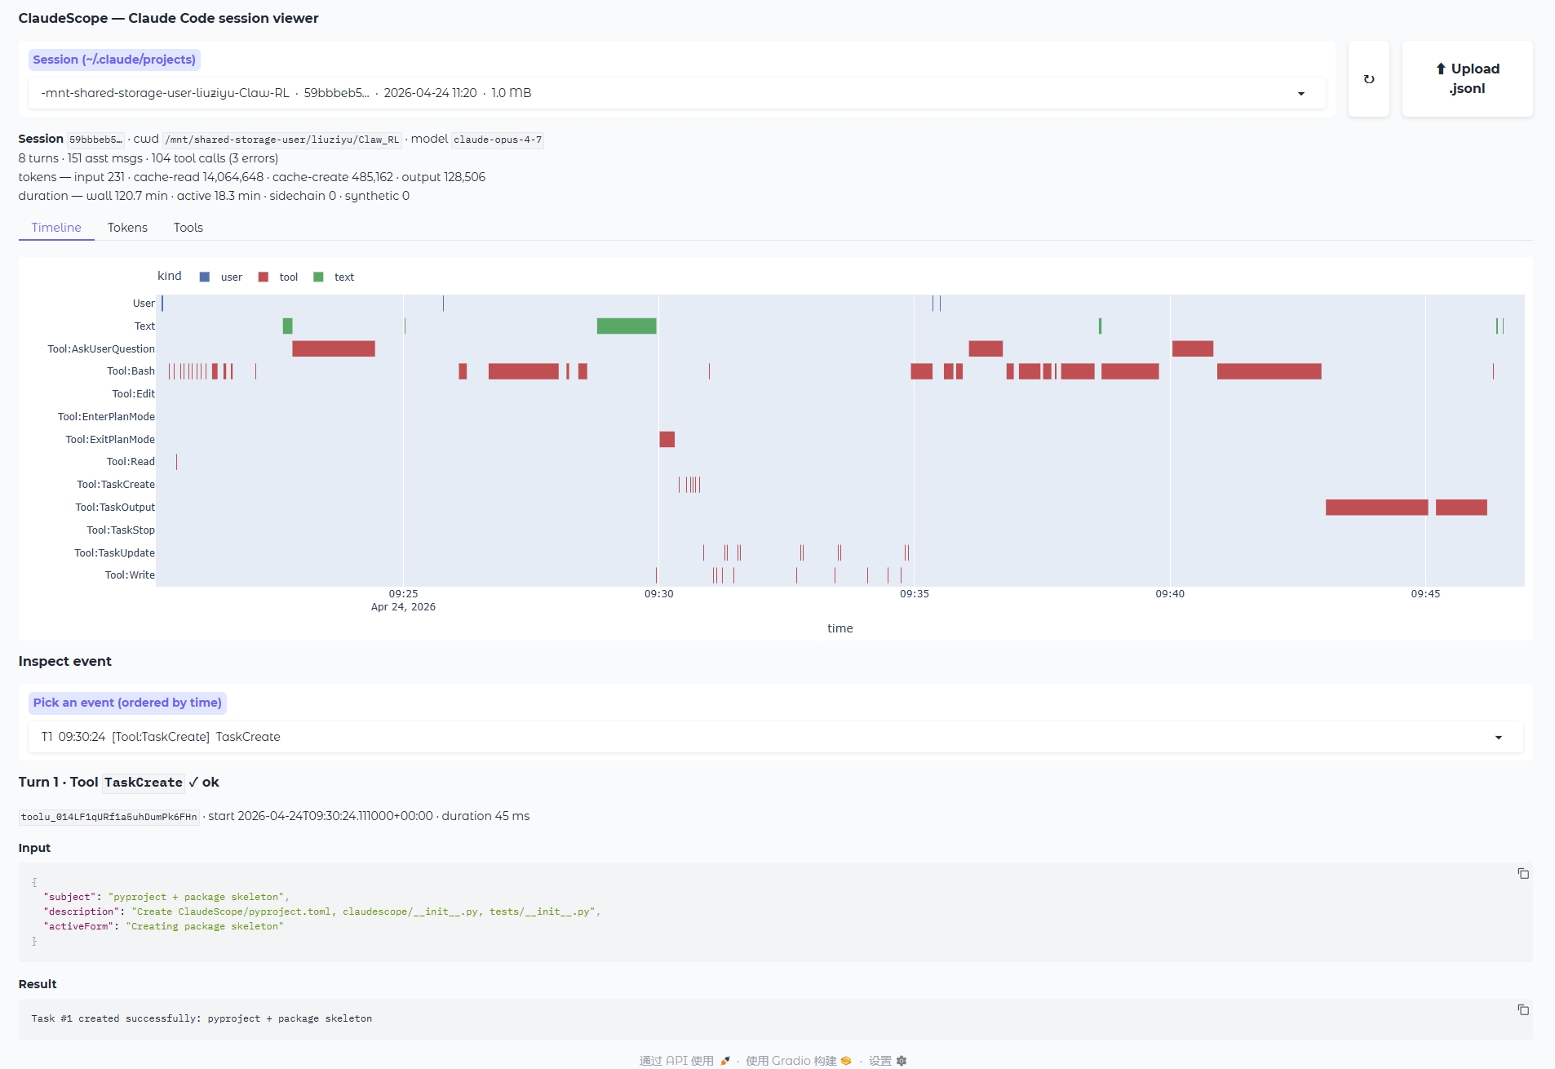Switch to the Tokens tab
Viewport: 1555px width, 1069px height.
tap(127, 228)
